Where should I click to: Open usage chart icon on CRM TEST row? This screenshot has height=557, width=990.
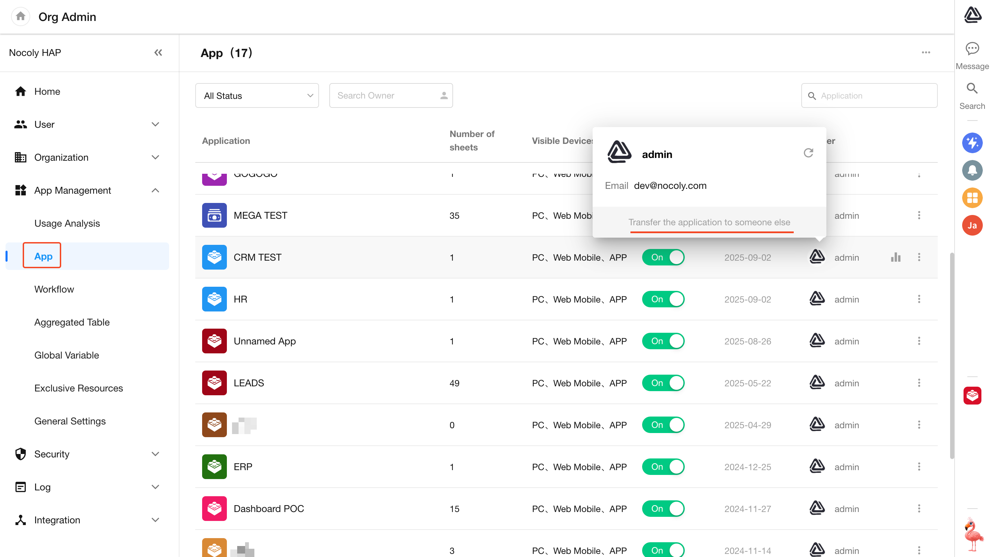tap(895, 257)
